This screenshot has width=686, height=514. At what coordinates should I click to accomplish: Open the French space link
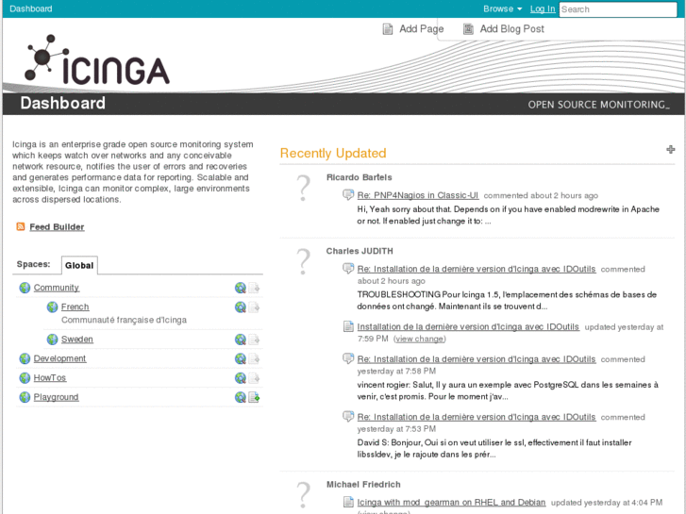click(x=75, y=307)
